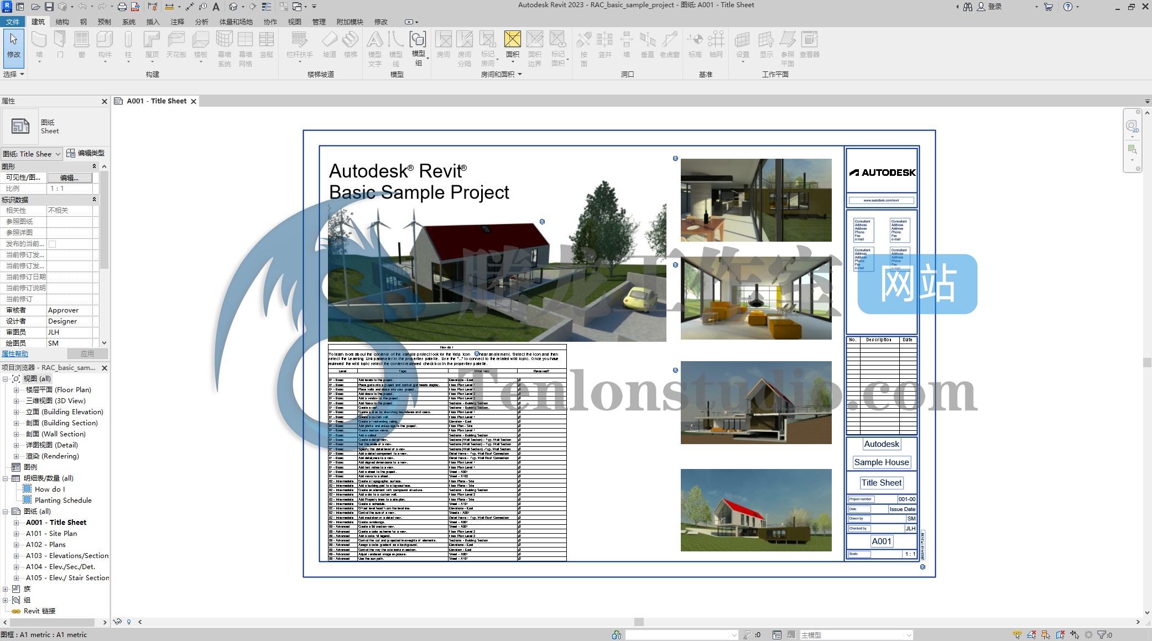Viewport: 1152px width, 641px height.
Task: Open the 查看器 (Viewer) tool
Action: click(x=810, y=45)
